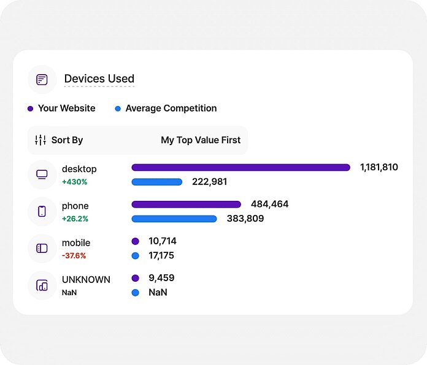The width and height of the screenshot is (427, 365).
Task: Click the Sort By sliders icon
Action: pyautogui.click(x=40, y=140)
